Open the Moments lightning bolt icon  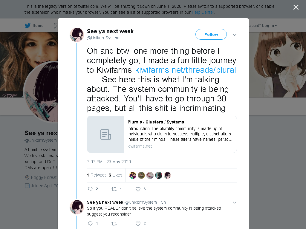(56, 26)
